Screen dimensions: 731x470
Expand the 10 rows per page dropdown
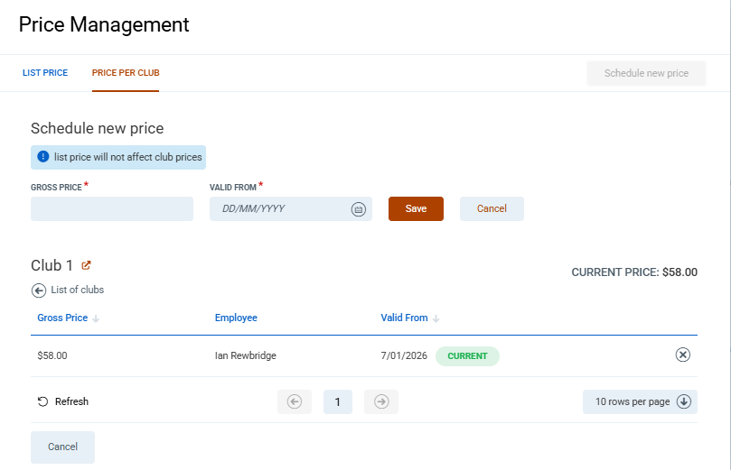[x=640, y=402]
